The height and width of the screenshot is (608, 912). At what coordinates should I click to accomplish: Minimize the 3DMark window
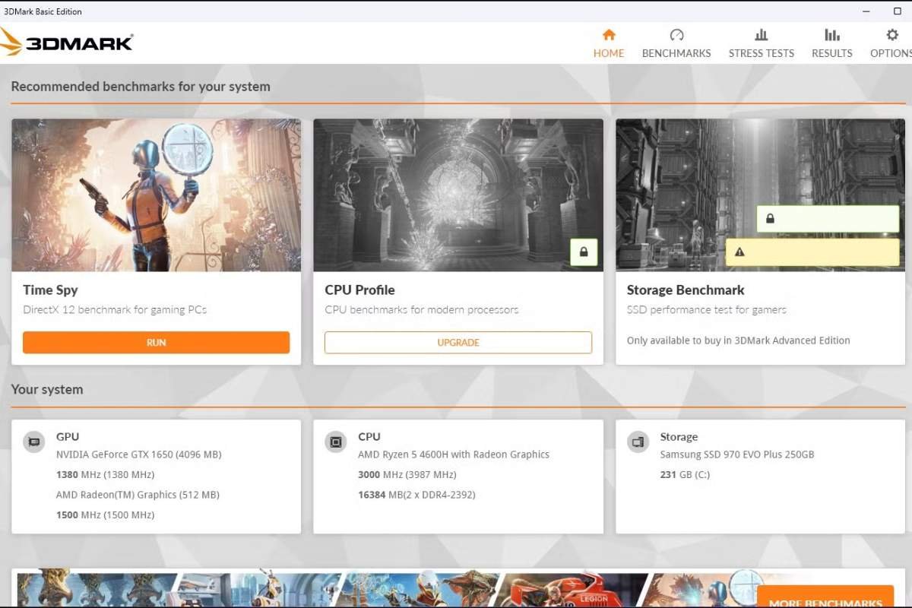point(866,11)
